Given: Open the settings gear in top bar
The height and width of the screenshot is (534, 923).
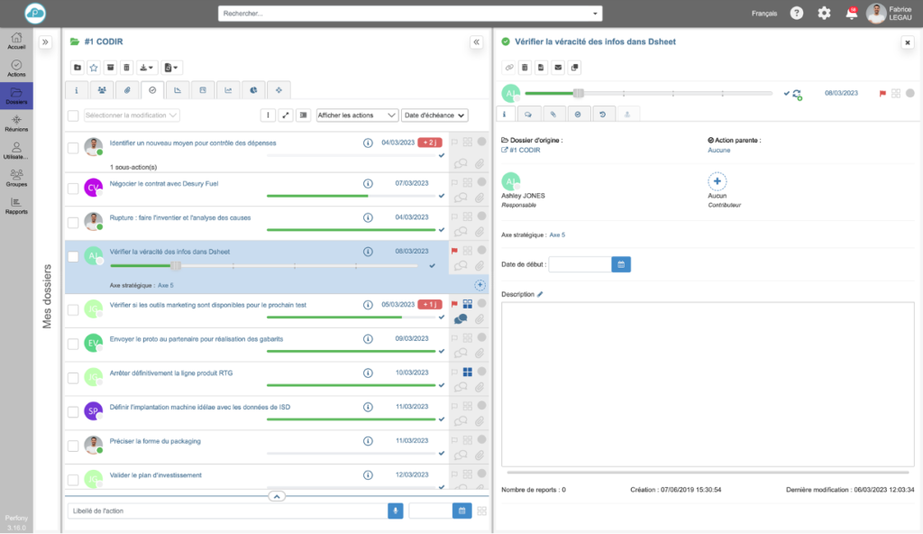Looking at the screenshot, I should [x=824, y=14].
